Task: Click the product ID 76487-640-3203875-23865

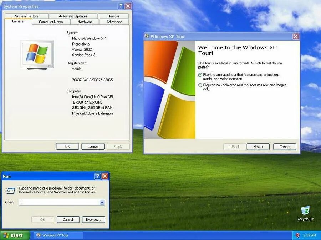Action: click(92, 80)
